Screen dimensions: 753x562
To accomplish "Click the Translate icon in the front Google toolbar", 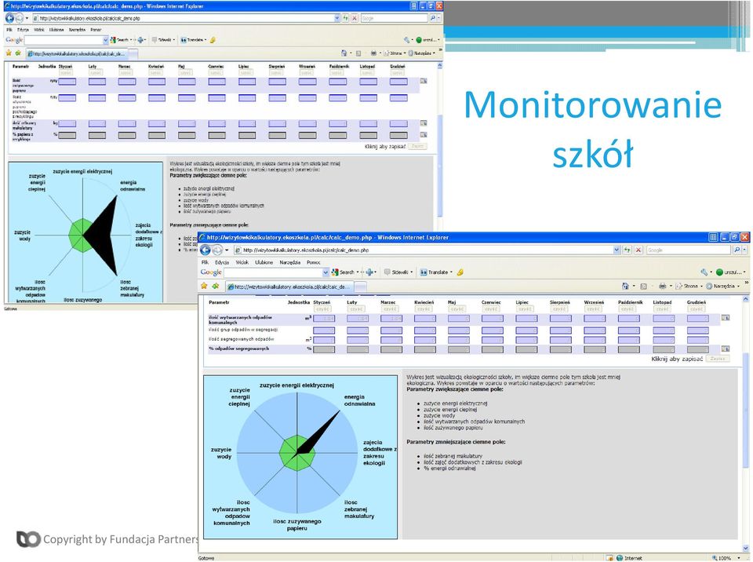I will point(424,272).
